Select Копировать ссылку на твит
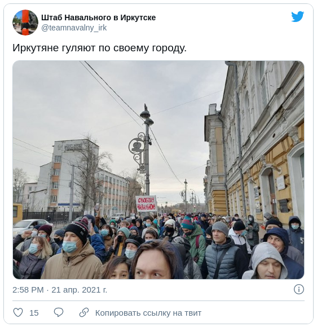This screenshot has width=317, height=327. pos(148,313)
